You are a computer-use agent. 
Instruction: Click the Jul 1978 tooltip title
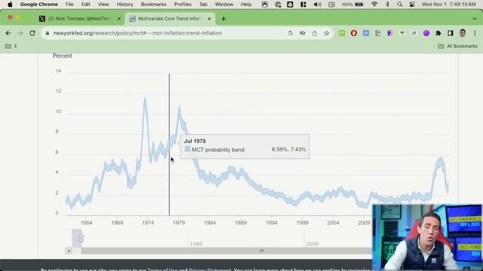pyautogui.click(x=195, y=142)
